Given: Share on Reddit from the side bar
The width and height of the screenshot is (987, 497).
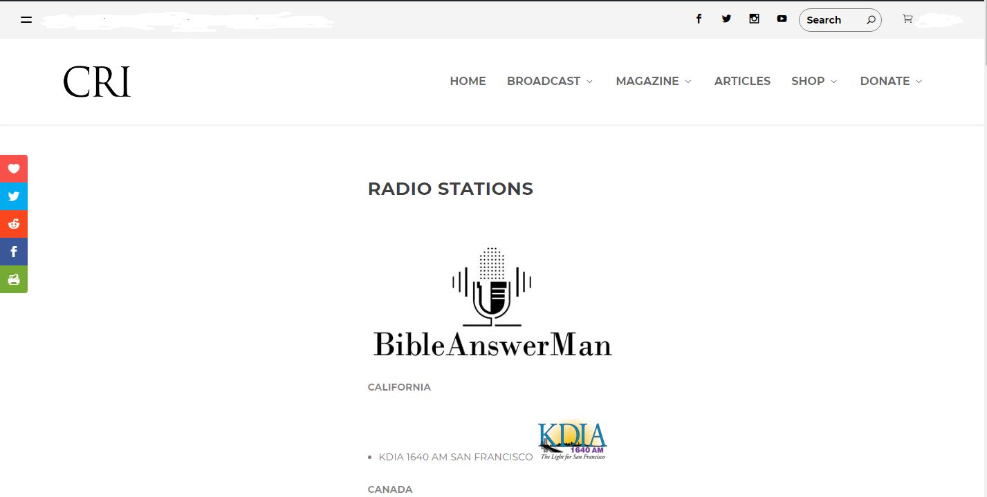Looking at the screenshot, I should [14, 224].
